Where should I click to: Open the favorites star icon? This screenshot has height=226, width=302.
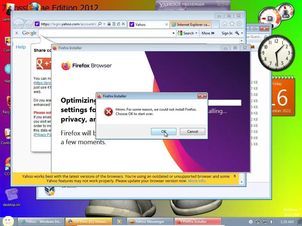coord(232,24)
